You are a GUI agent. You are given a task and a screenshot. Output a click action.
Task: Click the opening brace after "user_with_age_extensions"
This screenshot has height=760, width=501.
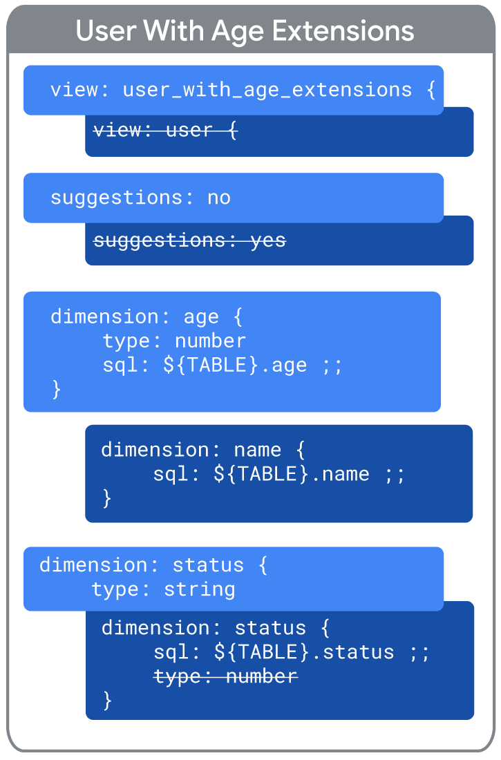pyautogui.click(x=431, y=90)
